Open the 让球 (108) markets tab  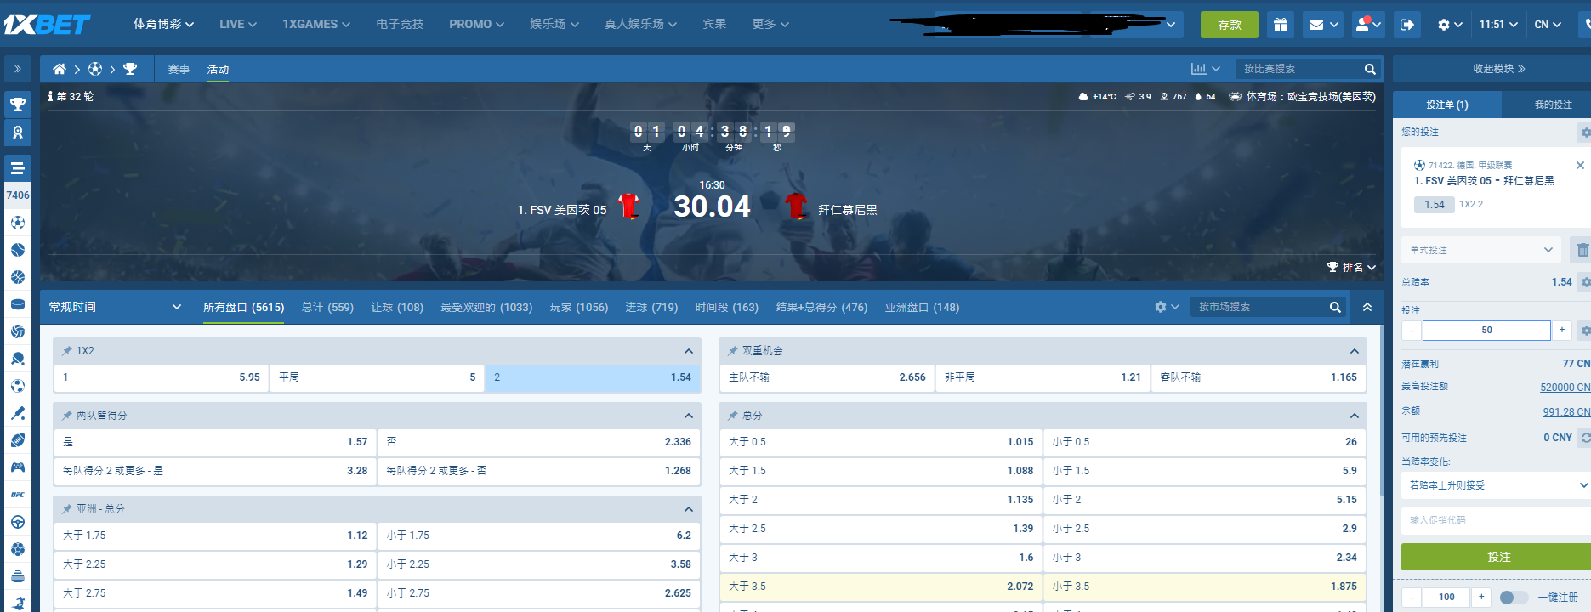397,307
